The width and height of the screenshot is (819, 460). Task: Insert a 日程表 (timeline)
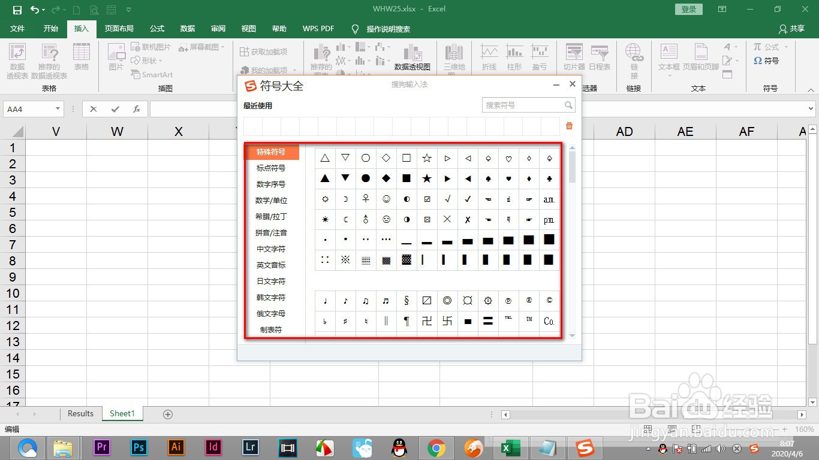[x=600, y=57]
